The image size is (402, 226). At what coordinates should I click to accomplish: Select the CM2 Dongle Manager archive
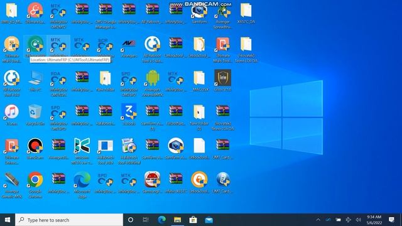coord(106,15)
